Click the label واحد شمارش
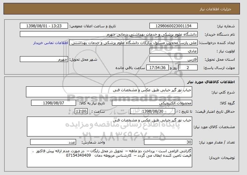The image size is (247, 175). (x=93, y=142)
